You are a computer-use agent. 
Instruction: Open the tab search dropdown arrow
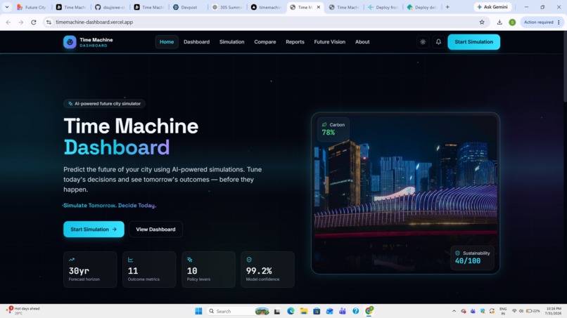(7, 7)
